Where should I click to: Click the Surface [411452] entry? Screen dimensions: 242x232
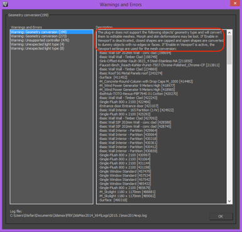(x=113, y=78)
